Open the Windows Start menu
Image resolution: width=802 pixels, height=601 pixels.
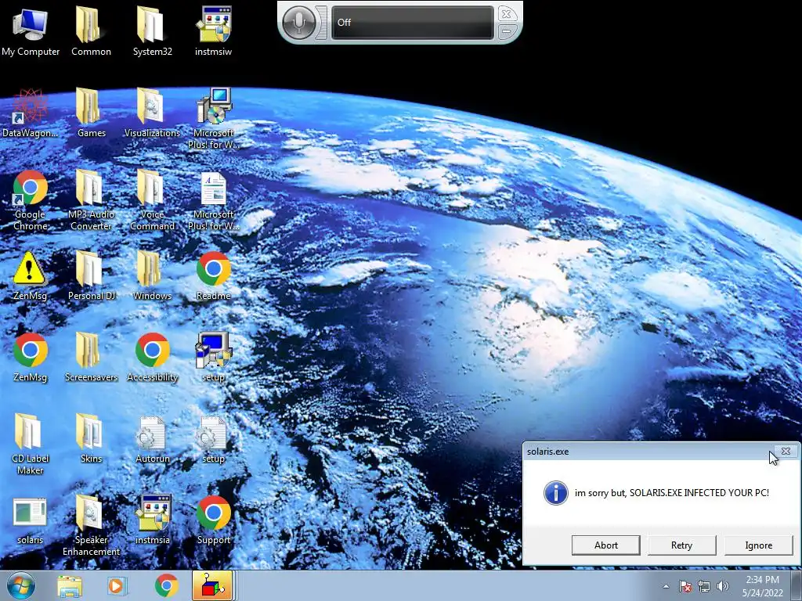point(21,585)
